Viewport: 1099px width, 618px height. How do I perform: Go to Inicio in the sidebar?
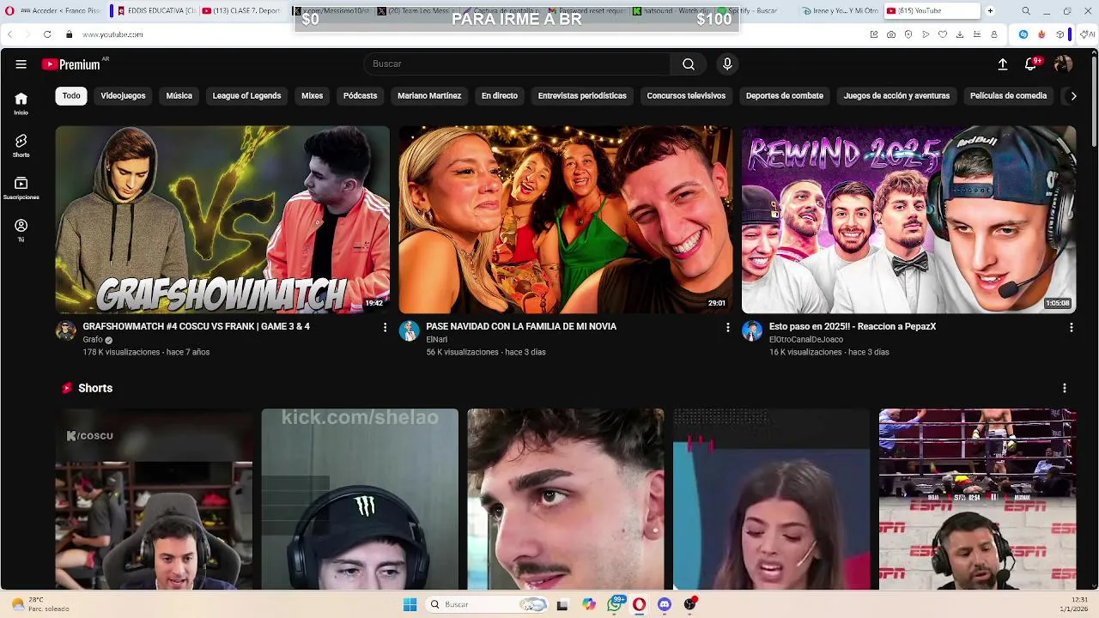click(21, 103)
